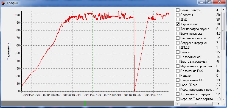Enable the Обороты checkbox
The height and width of the screenshot is (108, 227).
(178, 15)
